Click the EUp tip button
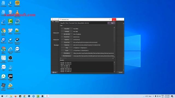Viewport: 175px width, 98px height. [x=67, y=48]
